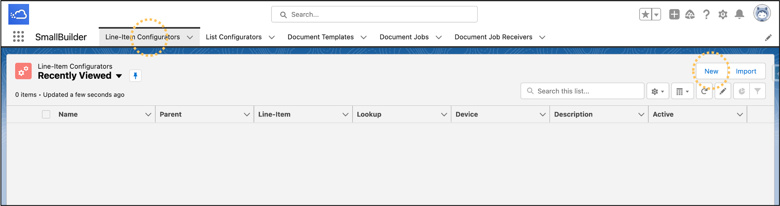Click the Import button
Screen dimensions: 780x206
[746, 71]
